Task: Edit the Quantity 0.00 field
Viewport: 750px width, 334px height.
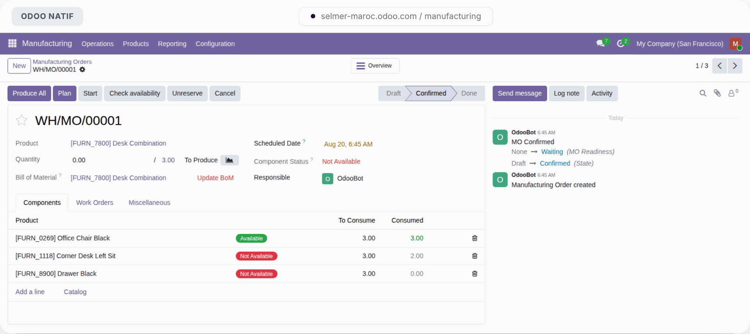Action: [x=79, y=160]
